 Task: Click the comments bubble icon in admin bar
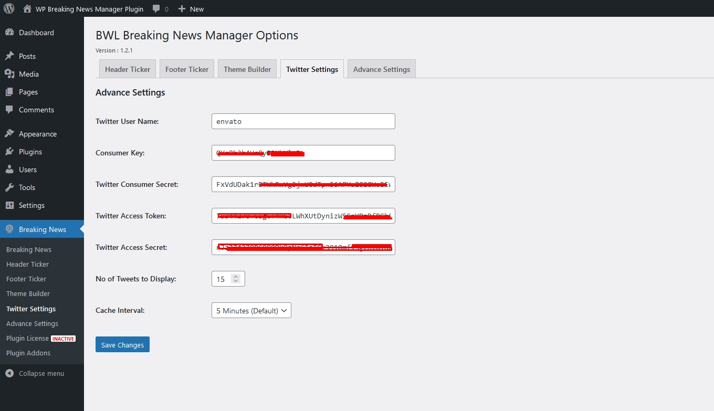click(156, 9)
